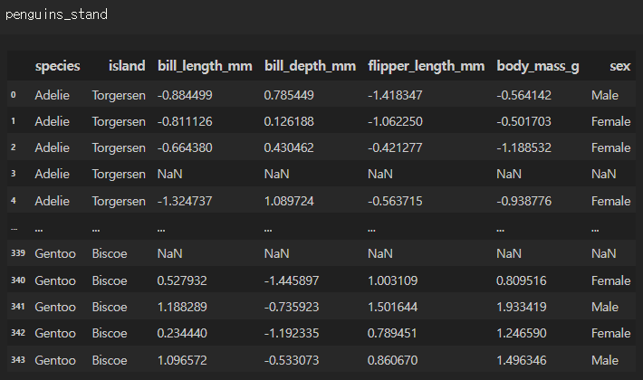Click body mass value -0.564142
This screenshot has width=643, height=380.
point(524,95)
